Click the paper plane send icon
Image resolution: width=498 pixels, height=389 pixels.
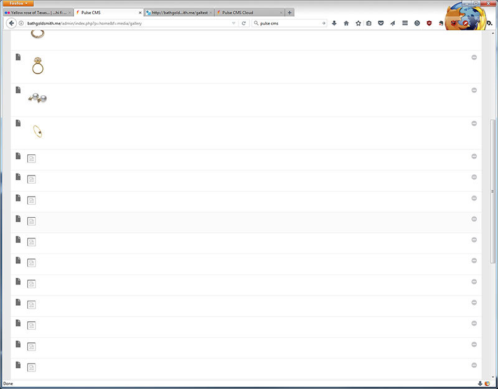(x=393, y=23)
